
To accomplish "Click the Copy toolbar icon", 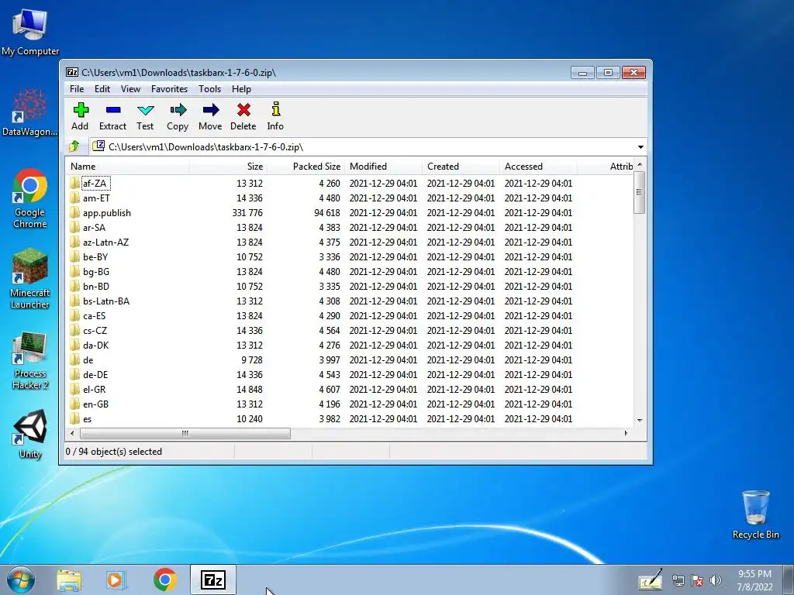I will (178, 110).
